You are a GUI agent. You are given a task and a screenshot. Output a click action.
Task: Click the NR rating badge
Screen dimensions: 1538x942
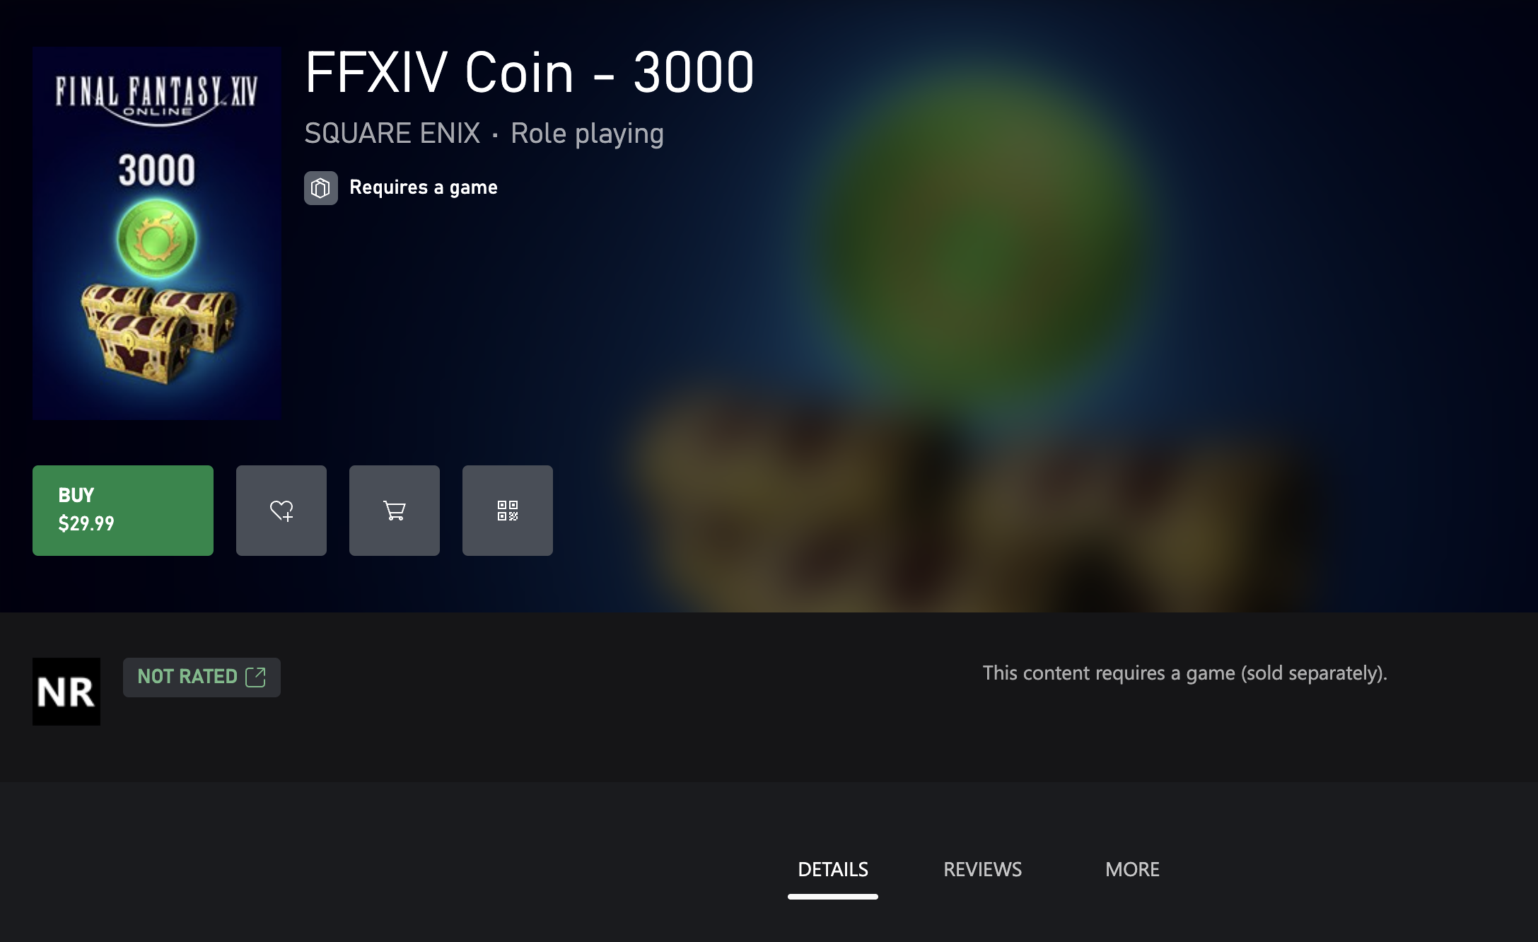pyautogui.click(x=66, y=692)
